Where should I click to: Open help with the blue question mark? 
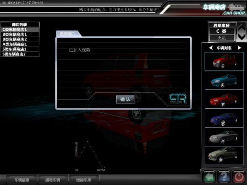(224, 177)
